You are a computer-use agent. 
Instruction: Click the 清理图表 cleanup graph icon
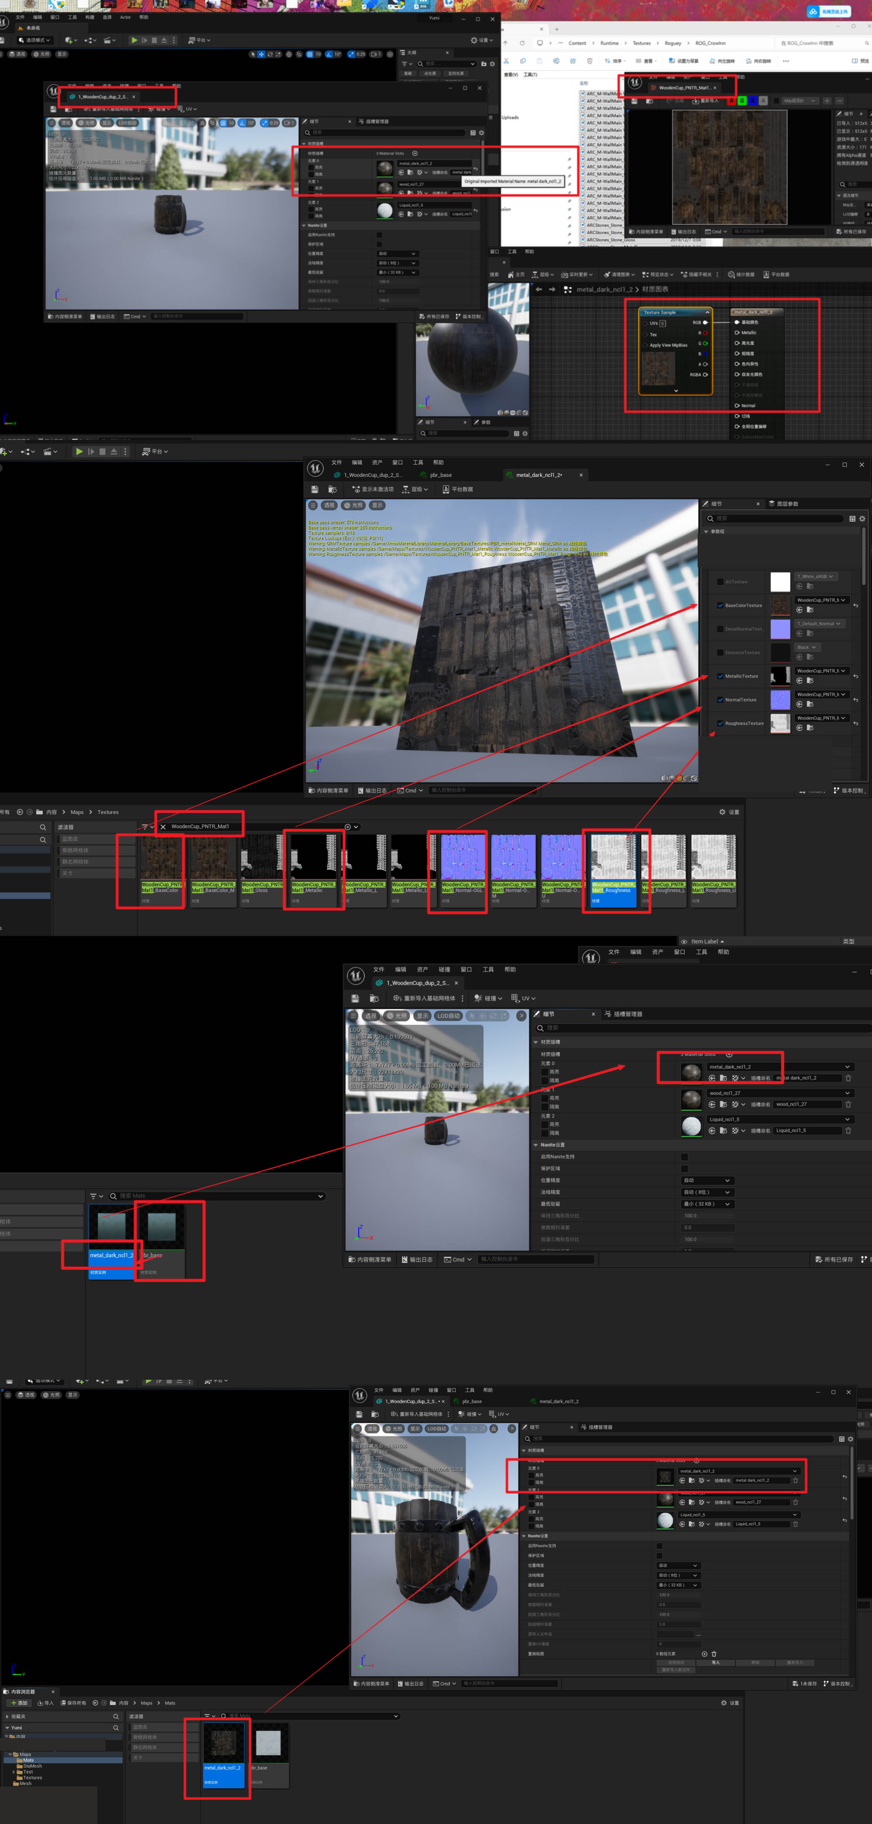click(607, 275)
